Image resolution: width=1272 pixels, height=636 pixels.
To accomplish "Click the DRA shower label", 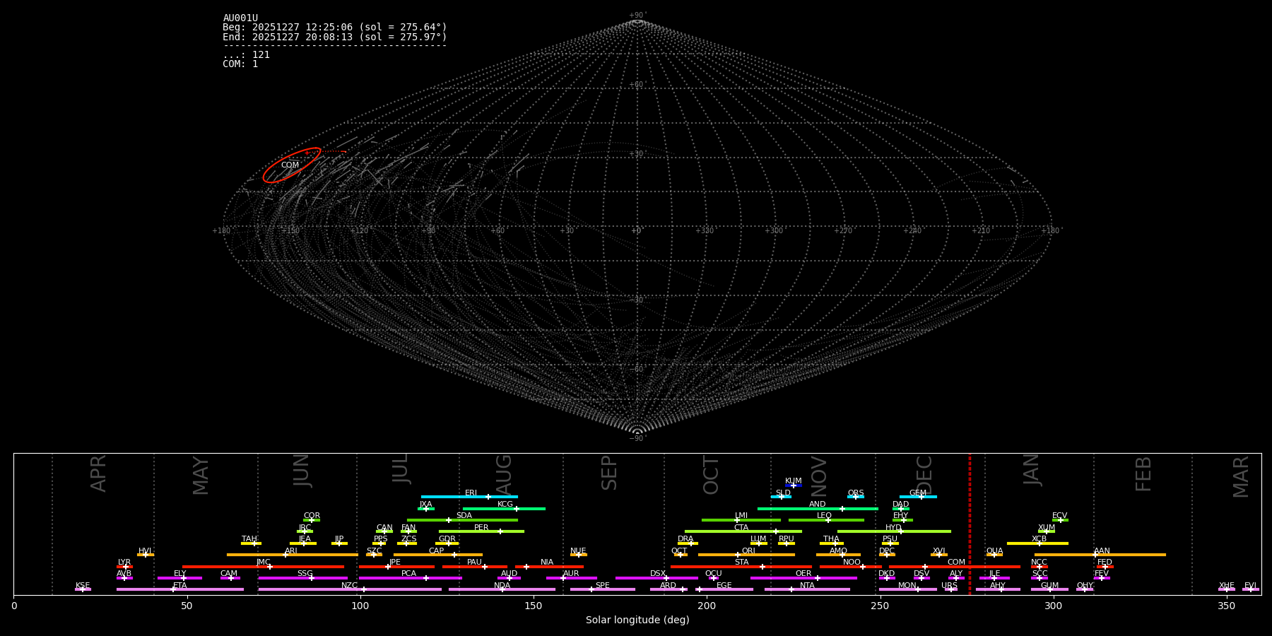I will (x=685, y=539).
